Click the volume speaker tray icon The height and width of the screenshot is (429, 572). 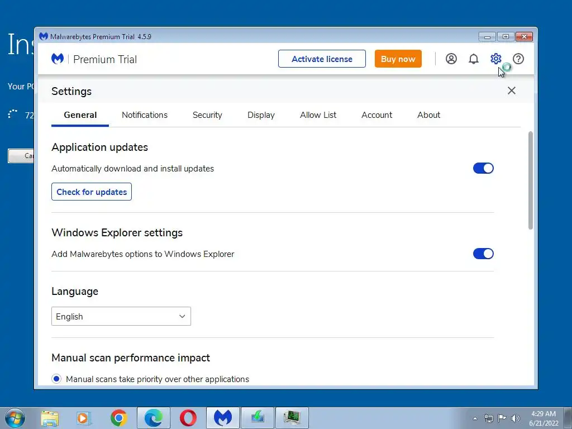[516, 418]
